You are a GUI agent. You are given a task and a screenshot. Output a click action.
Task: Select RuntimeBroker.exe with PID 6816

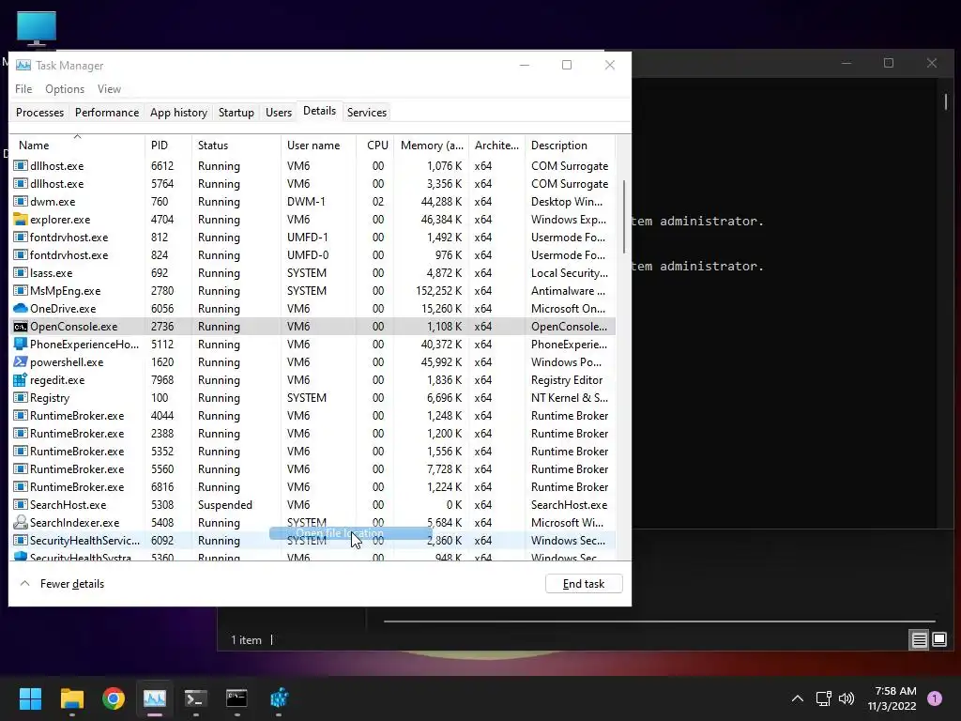[313, 487]
